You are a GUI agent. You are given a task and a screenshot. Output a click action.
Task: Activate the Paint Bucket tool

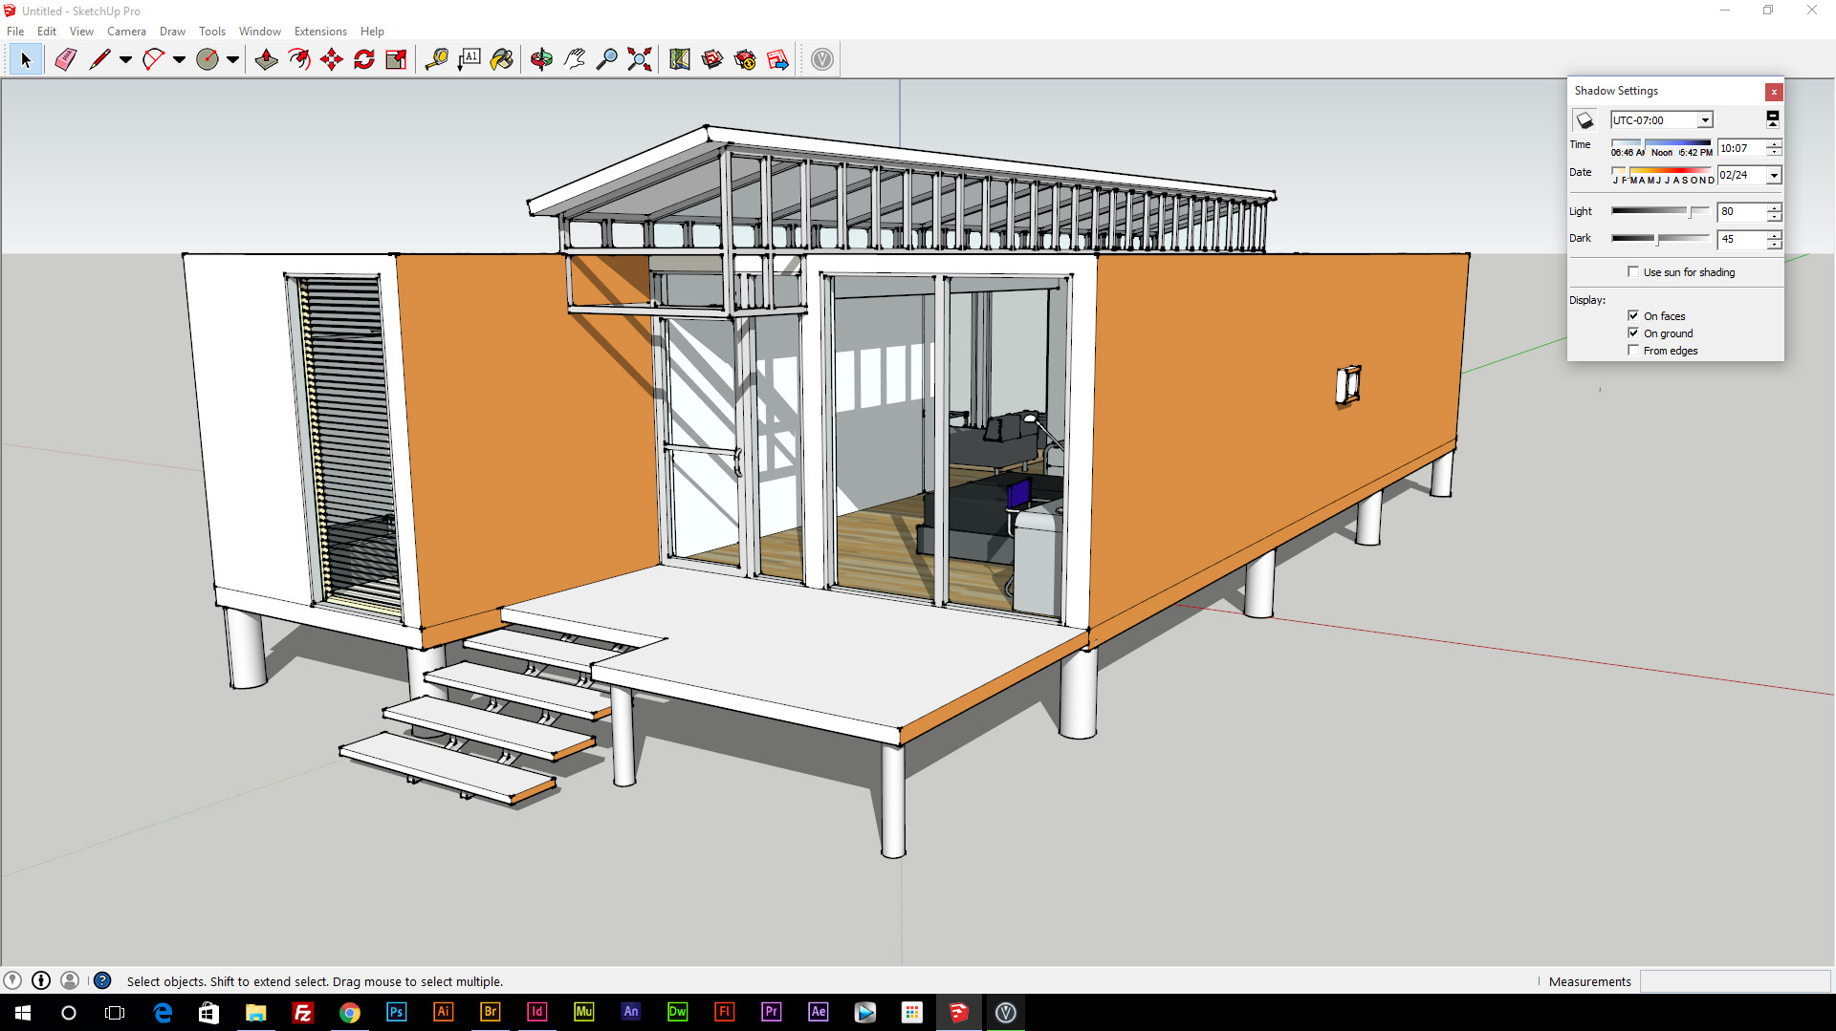click(x=501, y=59)
